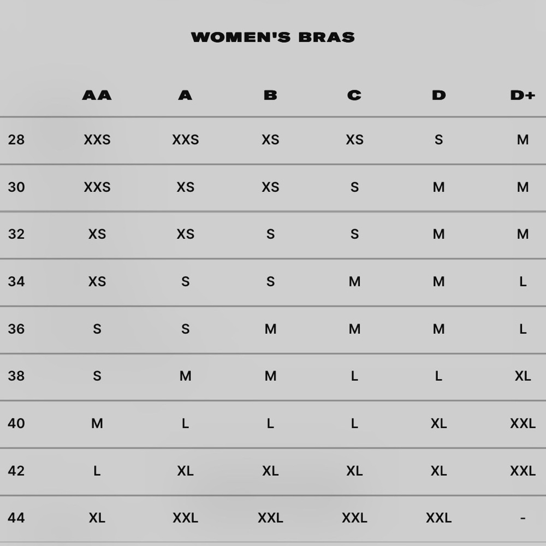This screenshot has width=546, height=546.
Task: Click the S cell for 30 C
Action: pyautogui.click(x=354, y=187)
